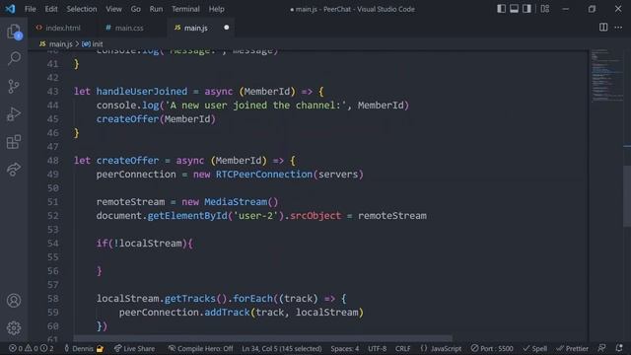631x355 pixels.
Task: Open the Accounts menu icon
Action: (x=14, y=301)
